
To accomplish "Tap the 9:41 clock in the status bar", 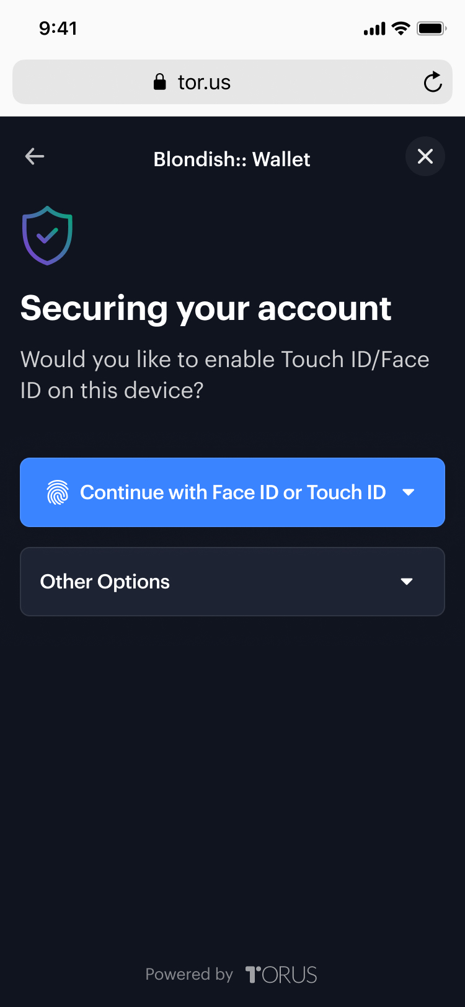I will coord(58,29).
